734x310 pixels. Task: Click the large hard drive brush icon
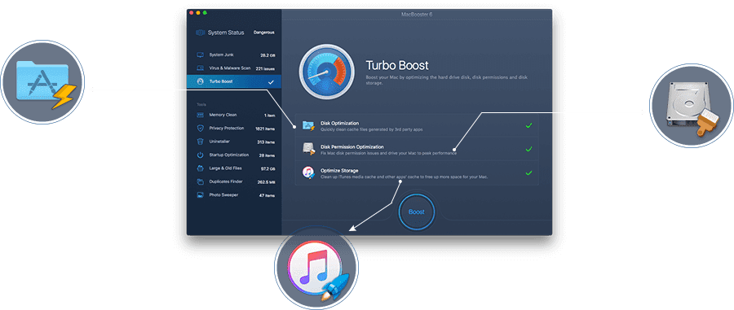pyautogui.click(x=692, y=106)
